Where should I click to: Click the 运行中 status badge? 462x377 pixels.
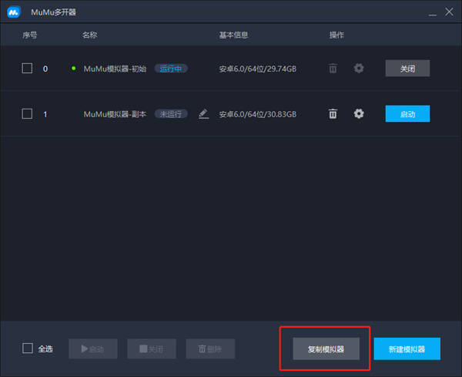click(171, 69)
